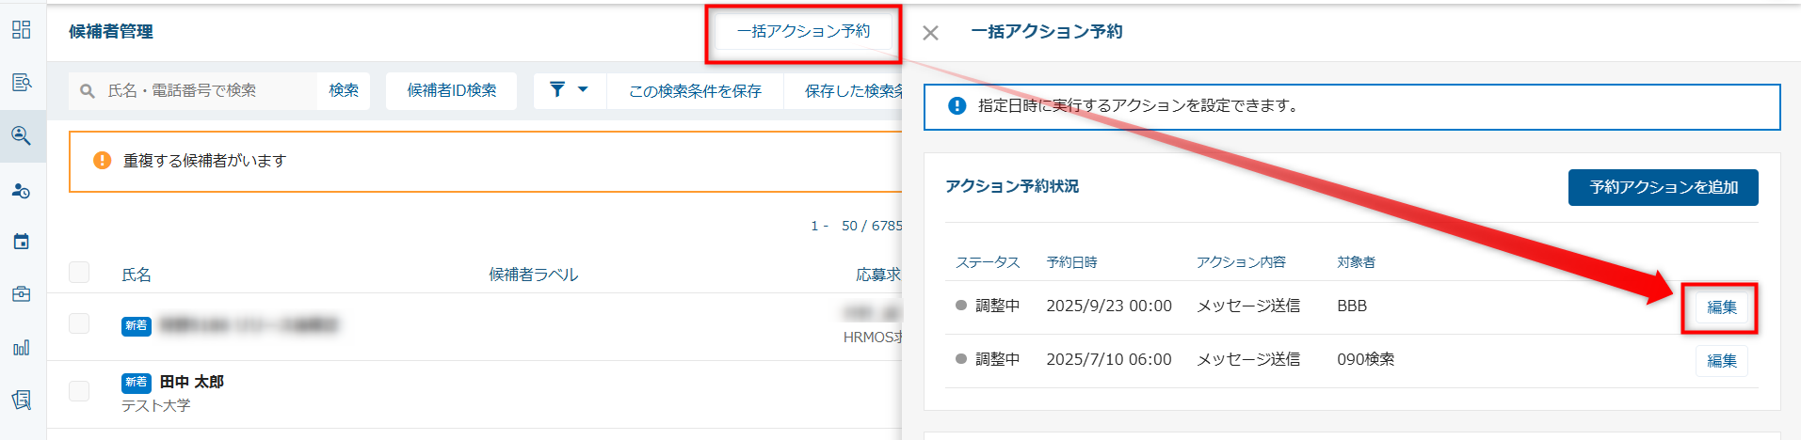Close the 一括アクション予約 panel with X

tap(930, 33)
